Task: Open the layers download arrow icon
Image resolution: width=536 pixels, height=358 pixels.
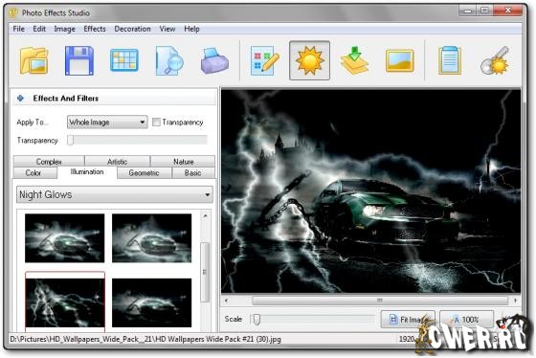Action: coord(354,61)
